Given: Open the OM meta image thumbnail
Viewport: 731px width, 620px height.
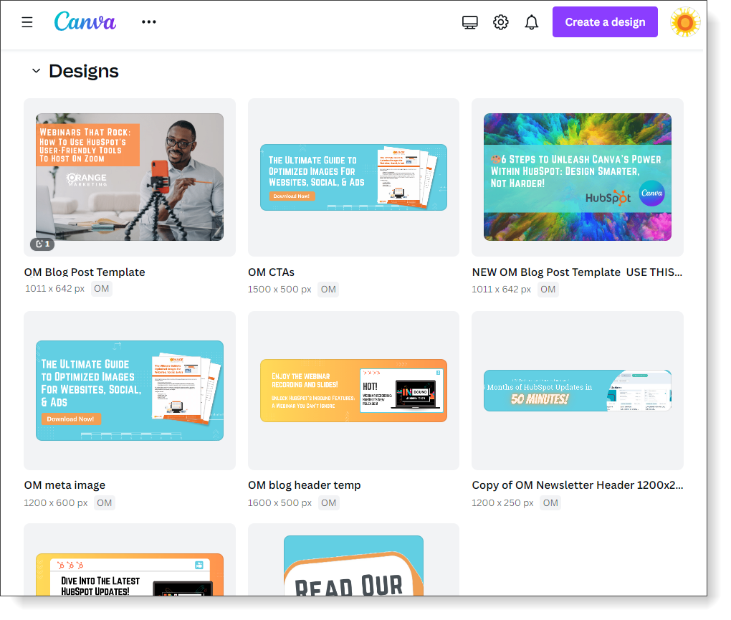Looking at the screenshot, I should coord(129,390).
